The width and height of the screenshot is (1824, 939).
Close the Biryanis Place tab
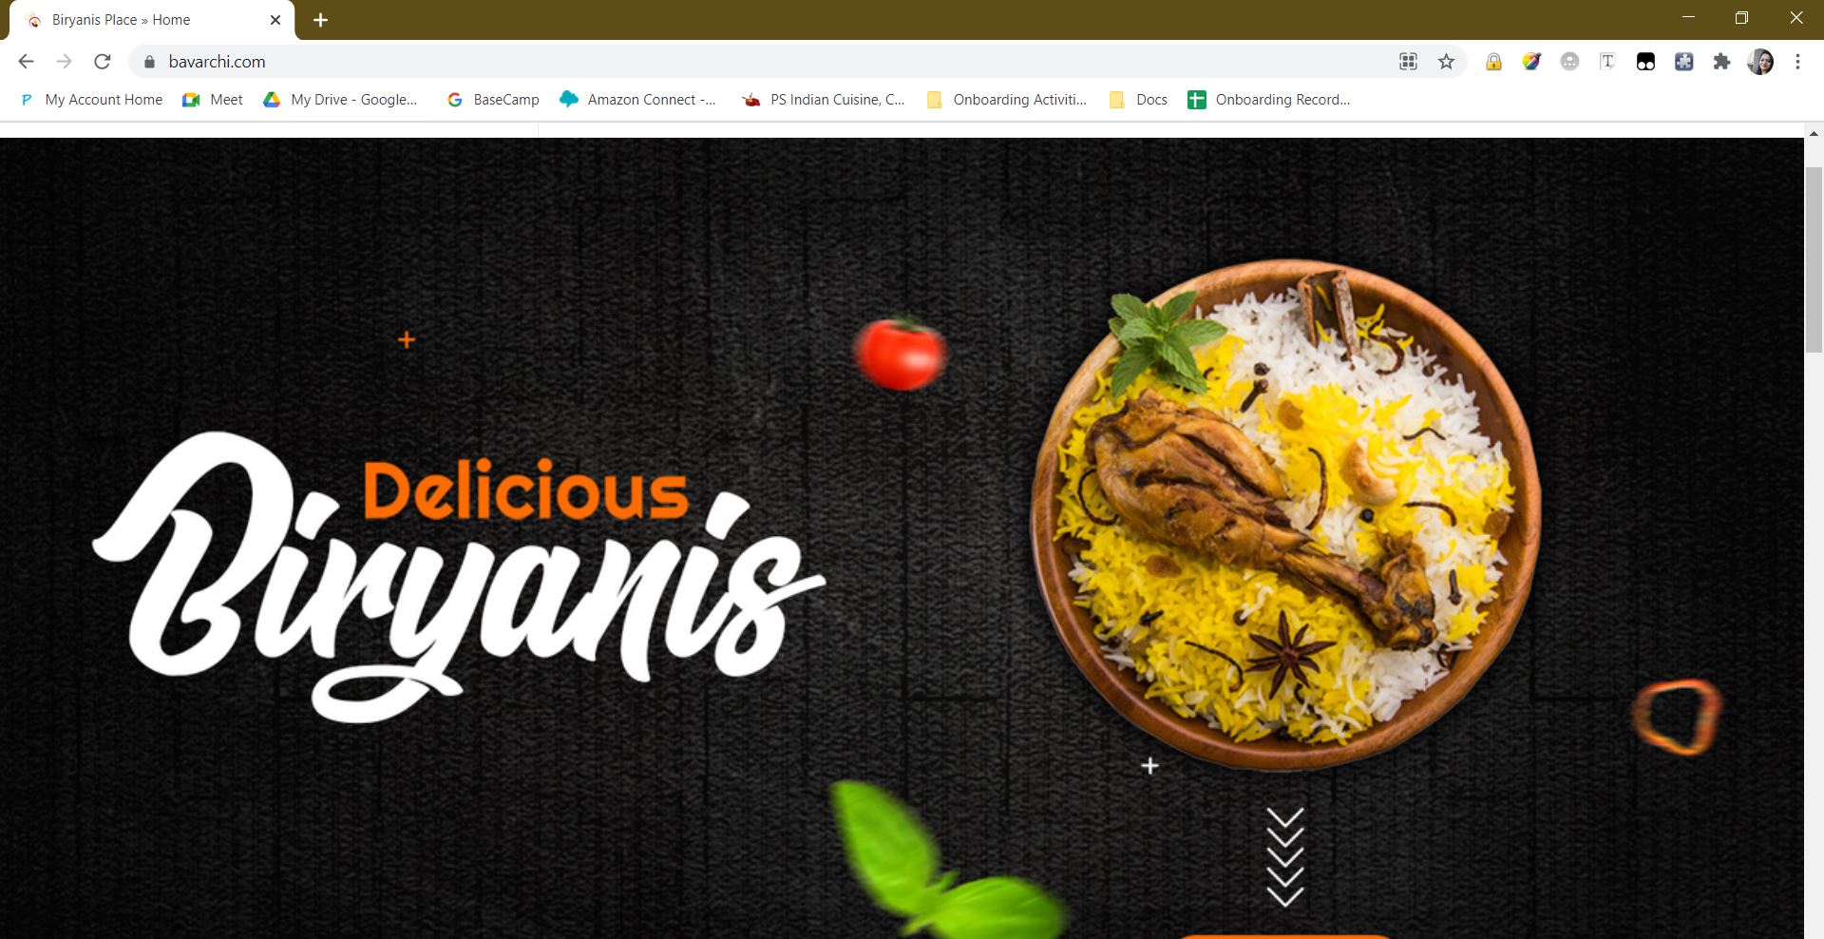[275, 20]
